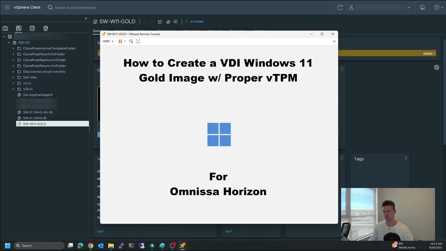Click the double-chevron collapse icon in Remote Console toolbar
Screen dimensions: 446x251
pyautogui.click(x=334, y=41)
